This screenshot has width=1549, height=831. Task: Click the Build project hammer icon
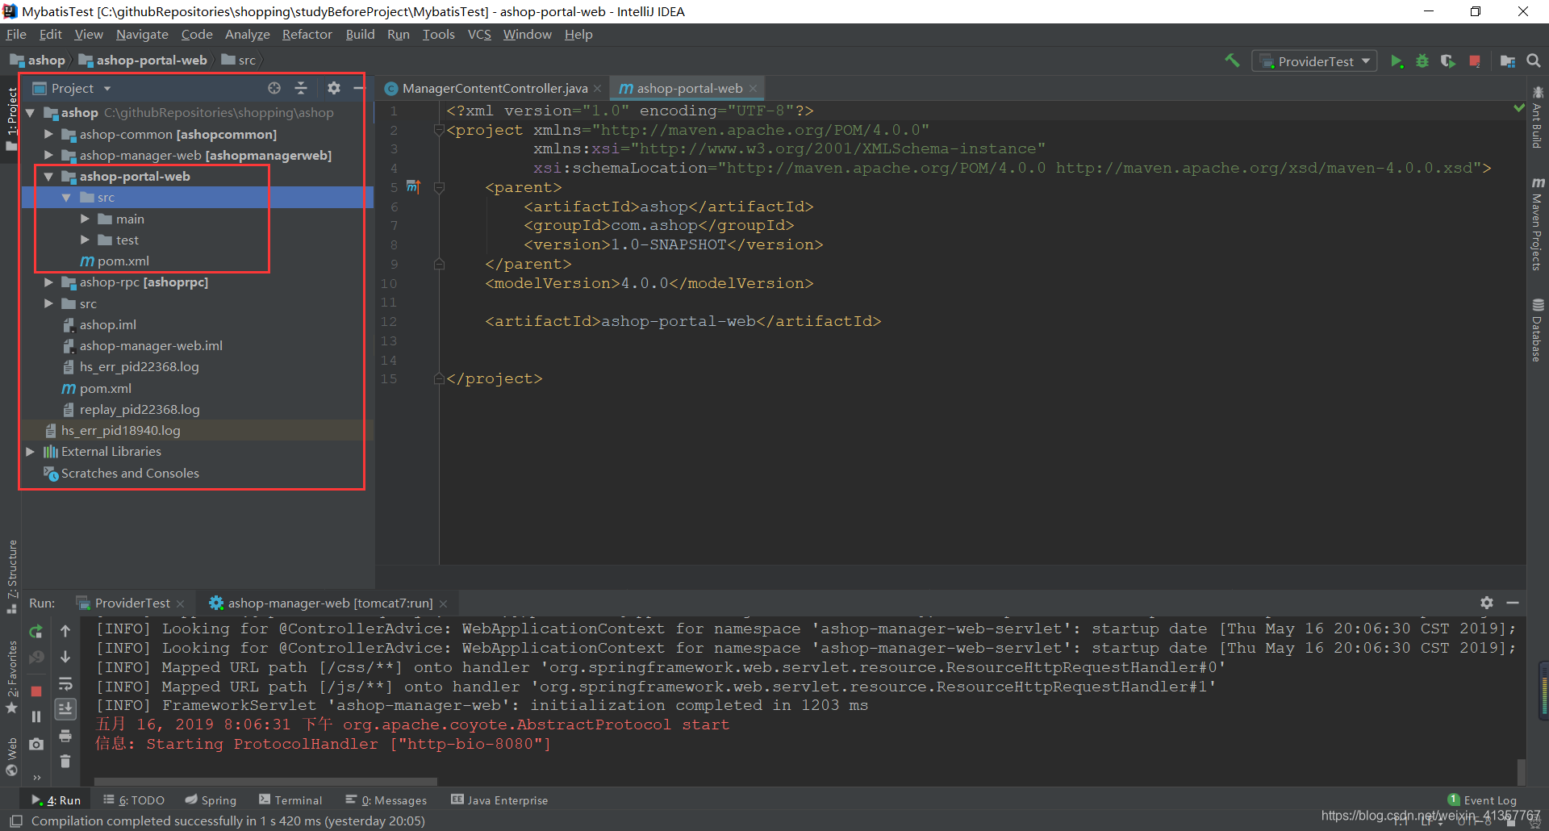(x=1232, y=61)
